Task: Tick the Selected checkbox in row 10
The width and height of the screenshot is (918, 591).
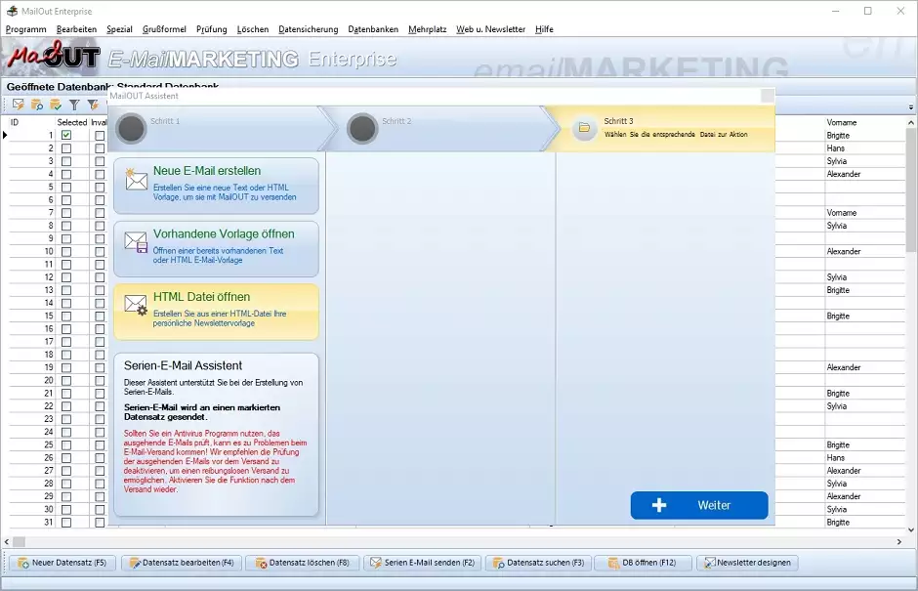Action: [x=66, y=252]
